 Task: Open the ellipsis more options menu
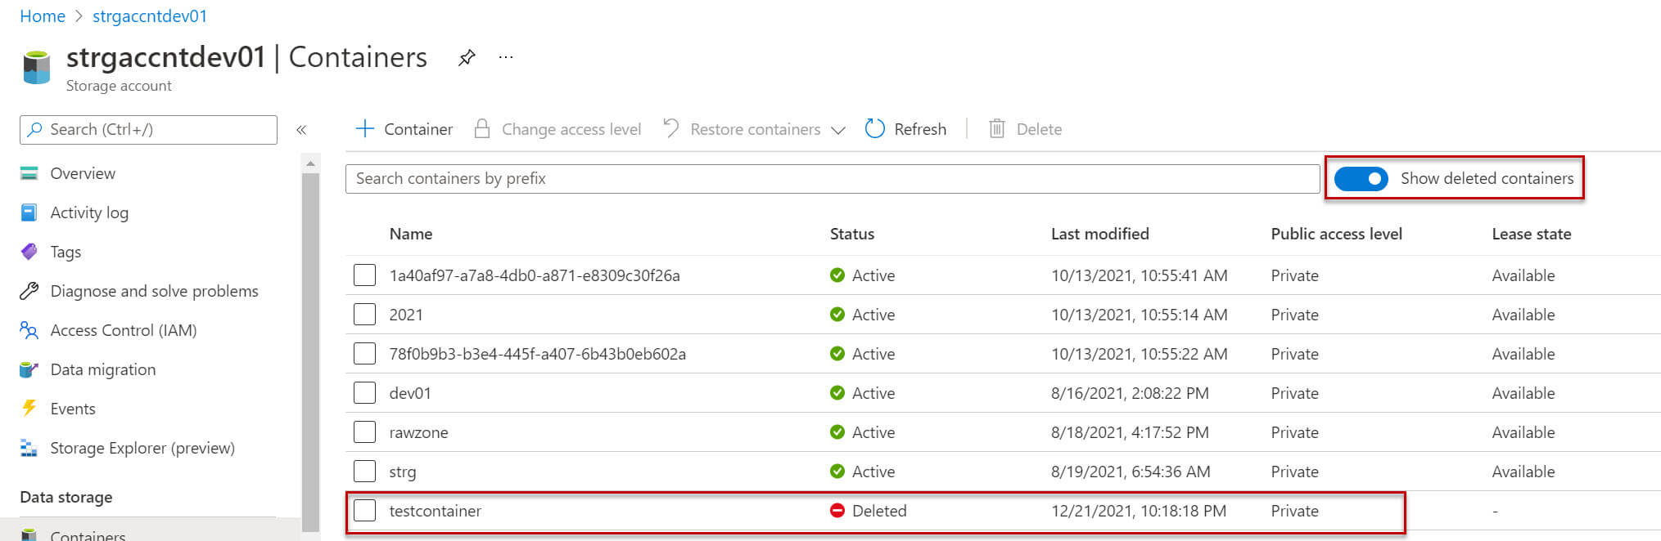pyautogui.click(x=506, y=57)
